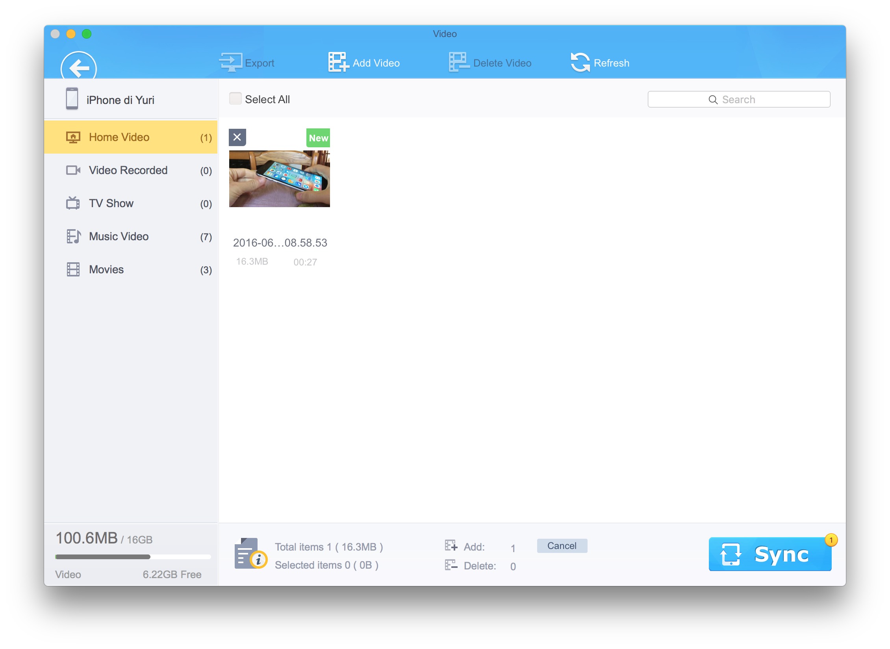890x649 pixels.
Task: Click the Delete Video filmstrip icon
Action: 459,63
